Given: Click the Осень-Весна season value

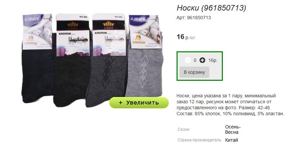Looking at the screenshot, I should pos(233,129).
